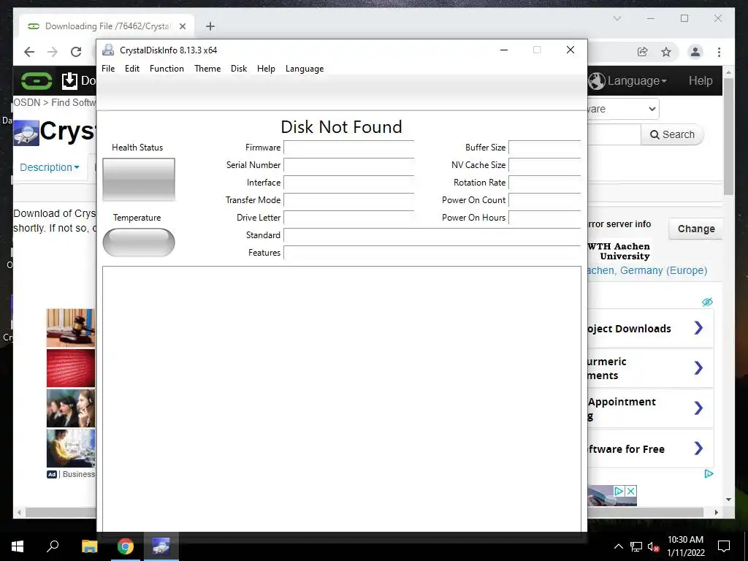Click the Transfer Mode field
Screen dimensions: 748x561
[x=348, y=200]
